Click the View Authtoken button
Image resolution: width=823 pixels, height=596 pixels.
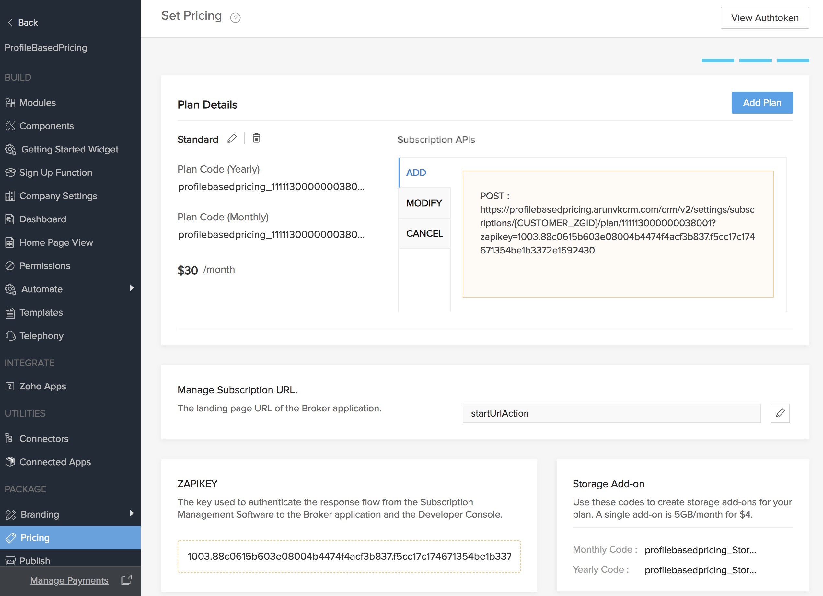pyautogui.click(x=765, y=18)
